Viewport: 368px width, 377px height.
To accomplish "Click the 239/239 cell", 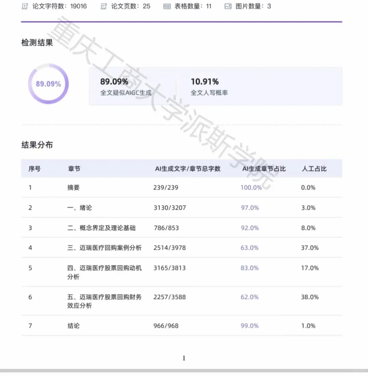I will coord(166,187).
